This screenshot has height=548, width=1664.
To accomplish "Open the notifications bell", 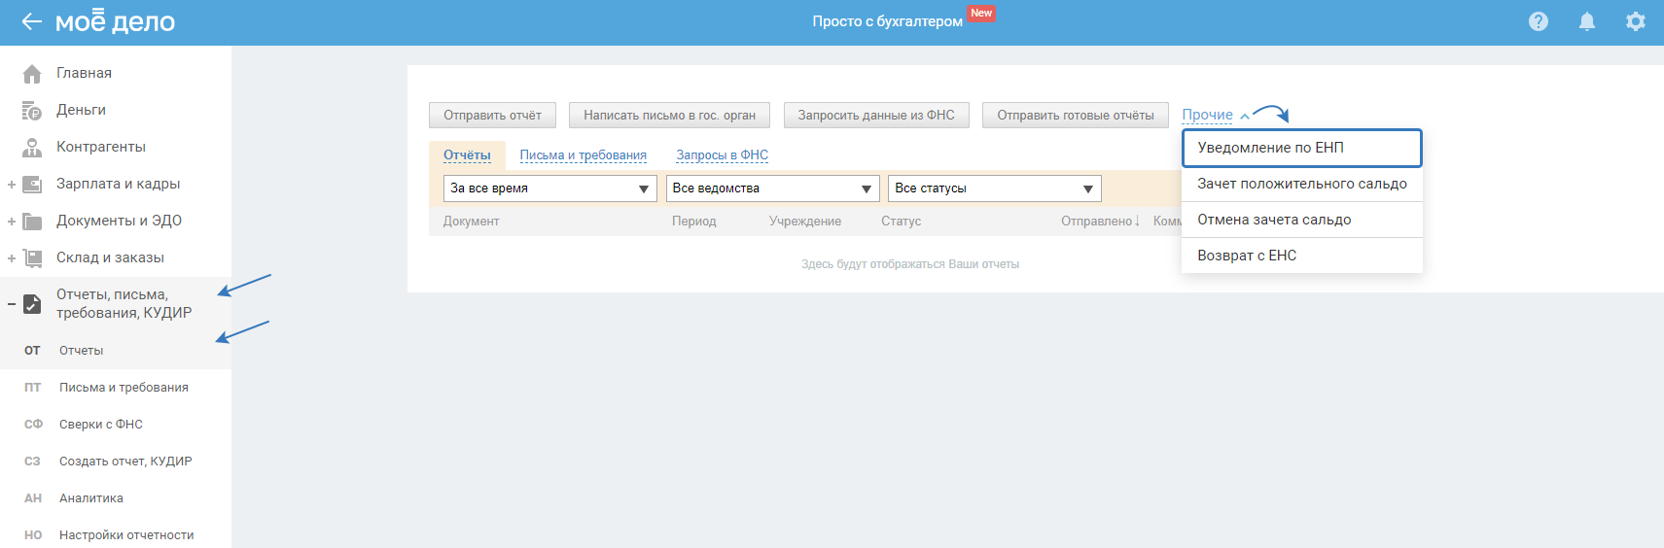I will [x=1586, y=21].
